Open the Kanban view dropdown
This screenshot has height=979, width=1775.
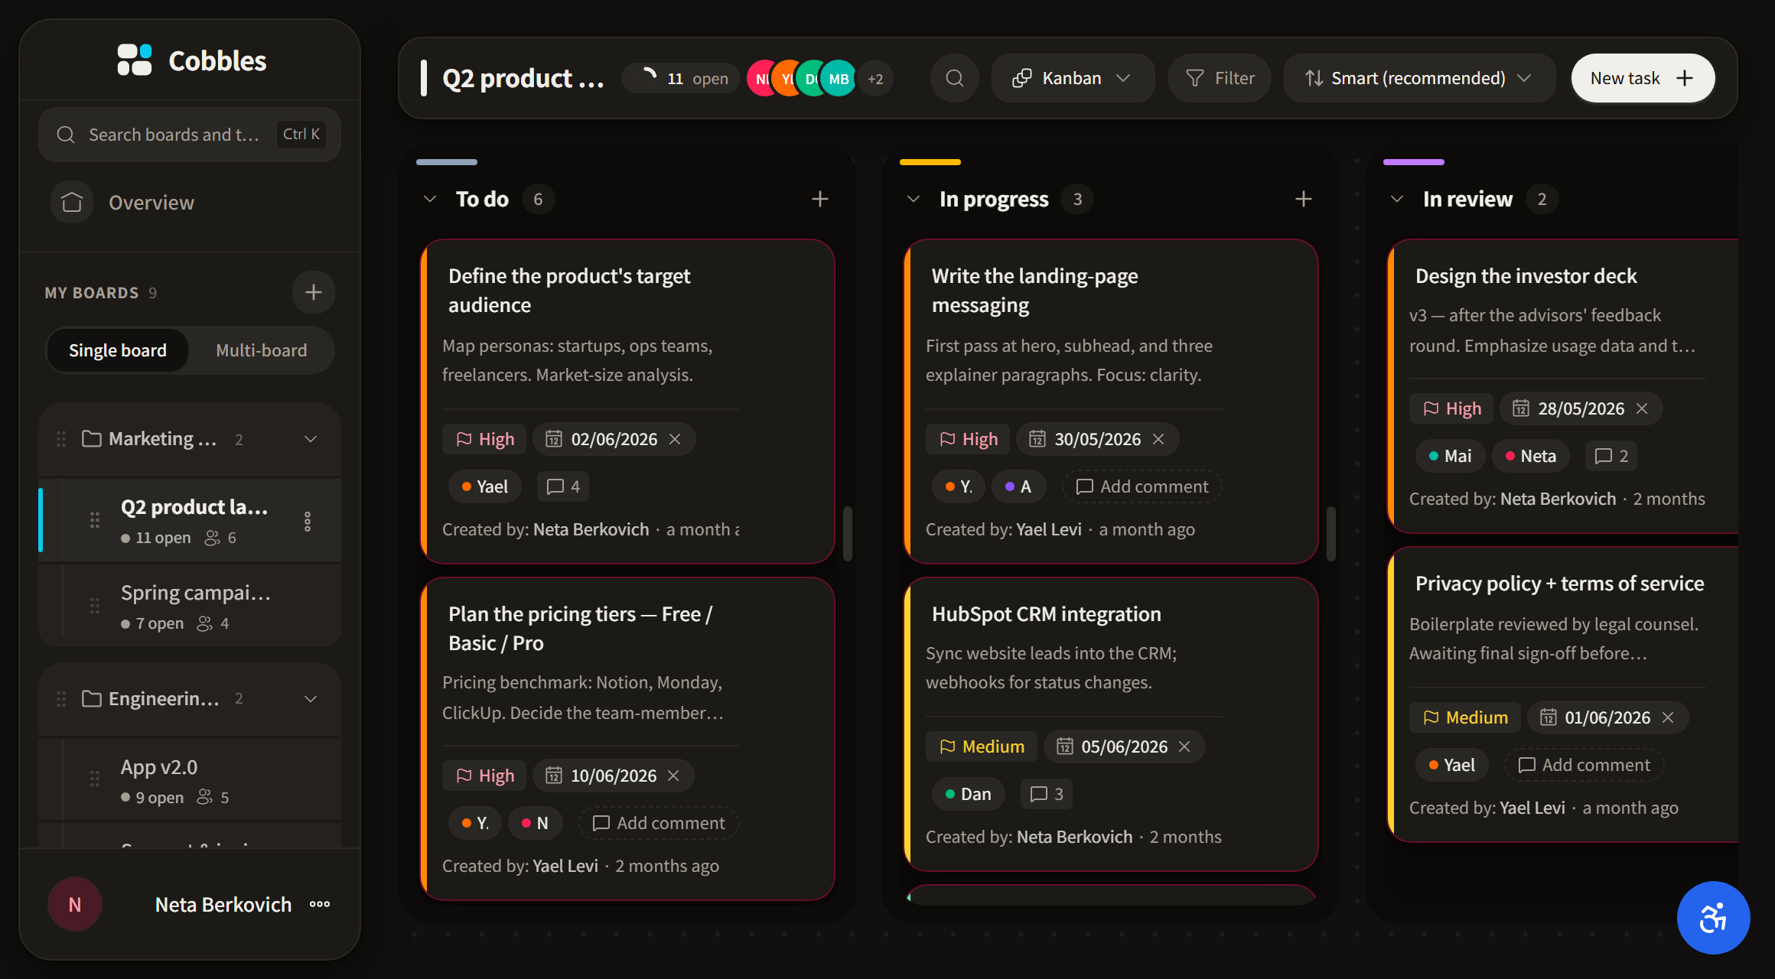coord(1073,78)
